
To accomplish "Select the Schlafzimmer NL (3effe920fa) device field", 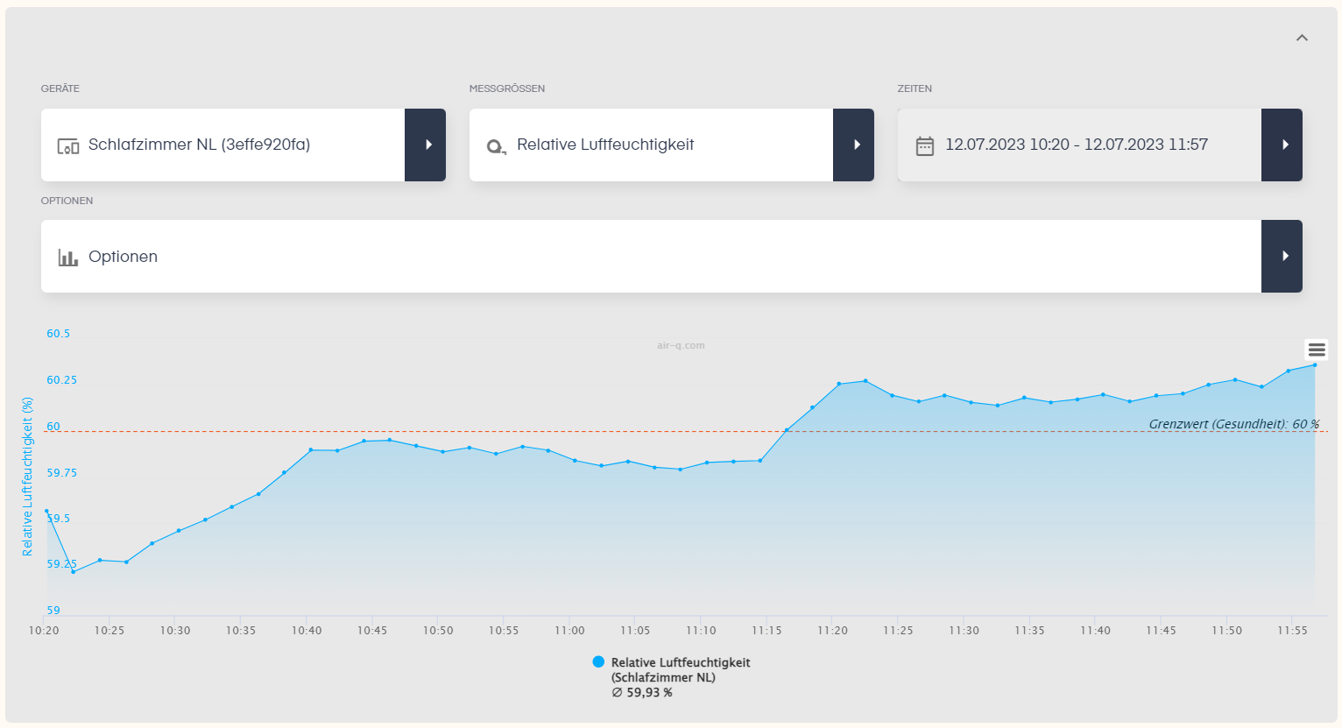I will (223, 145).
